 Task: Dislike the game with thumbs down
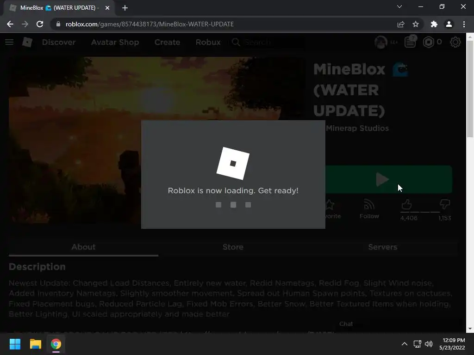point(445,204)
